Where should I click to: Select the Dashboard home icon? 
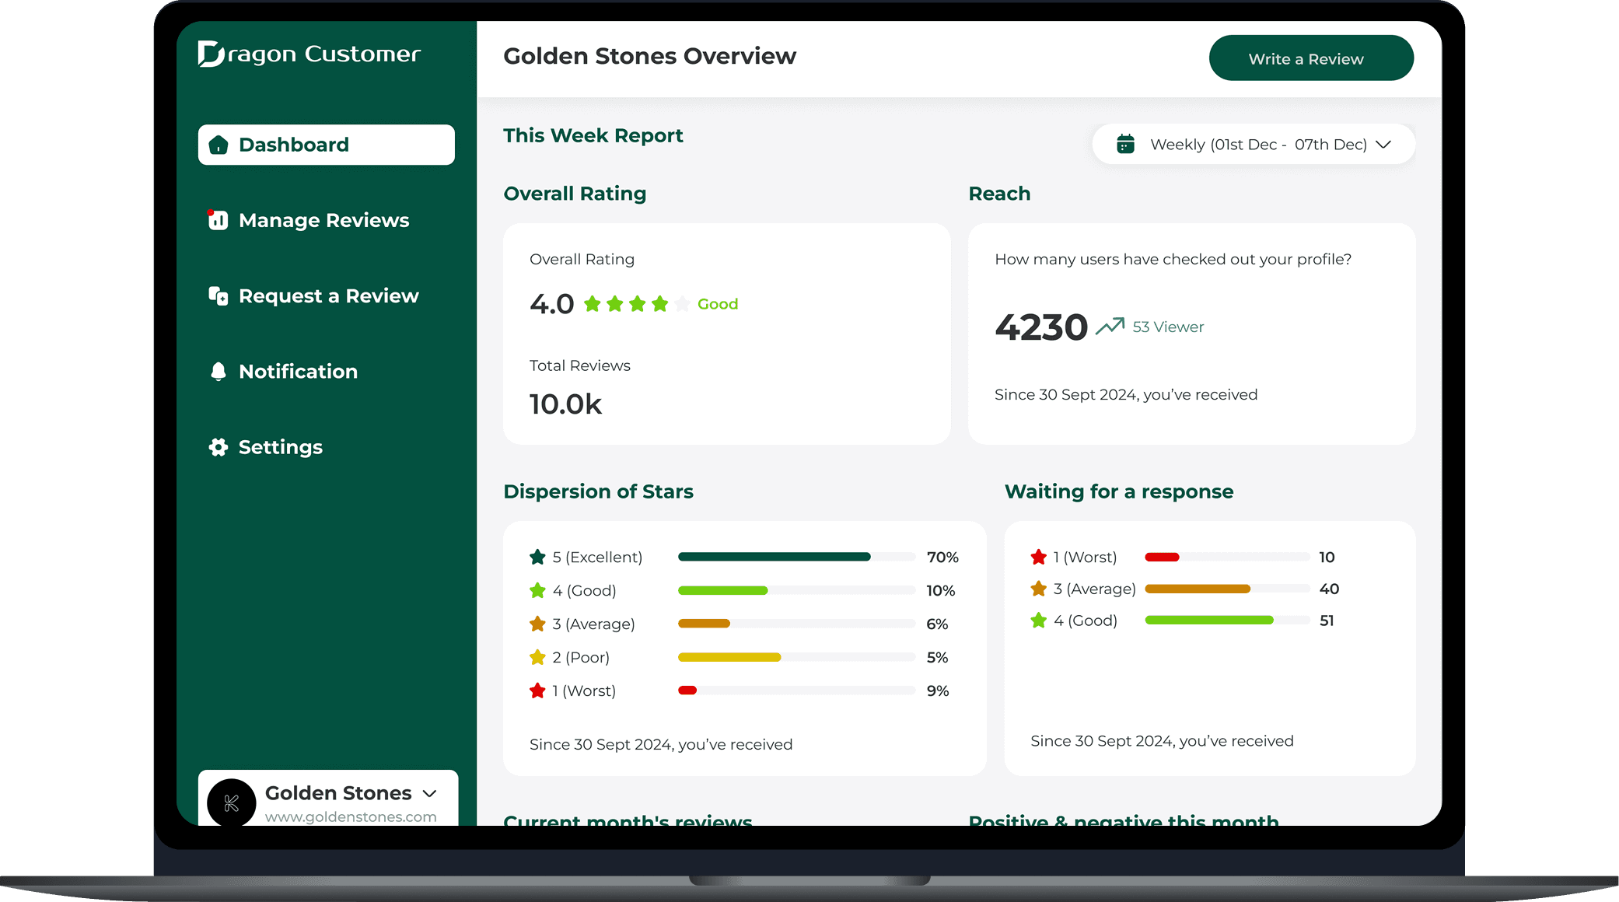click(x=219, y=145)
